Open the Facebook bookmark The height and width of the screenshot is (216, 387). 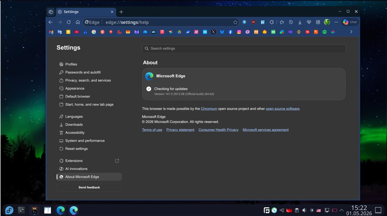click(230, 32)
